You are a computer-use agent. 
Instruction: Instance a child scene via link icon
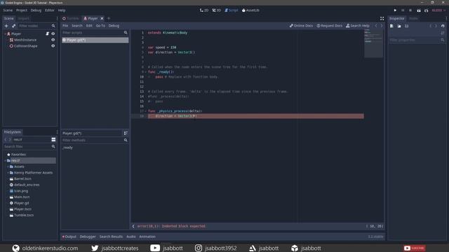coord(14,26)
